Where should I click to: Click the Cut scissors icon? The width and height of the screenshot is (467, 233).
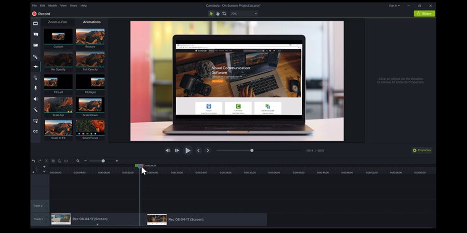click(x=46, y=161)
